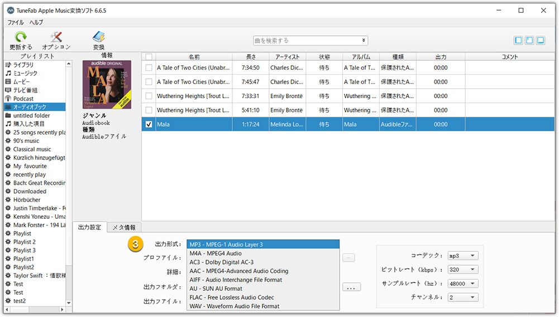Check the Wuthering Heights 5:41:10 row
The width and height of the screenshot is (559, 317).
click(x=149, y=111)
